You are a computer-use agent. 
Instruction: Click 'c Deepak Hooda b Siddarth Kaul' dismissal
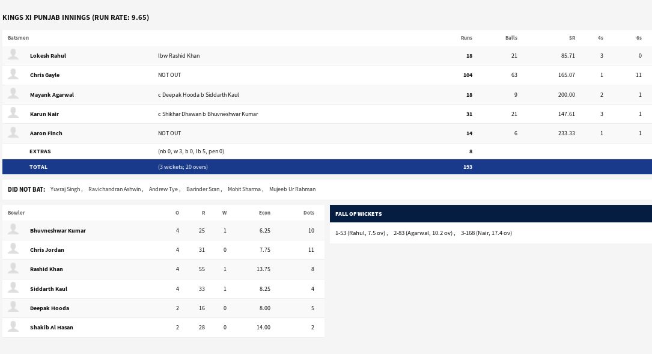coord(198,95)
